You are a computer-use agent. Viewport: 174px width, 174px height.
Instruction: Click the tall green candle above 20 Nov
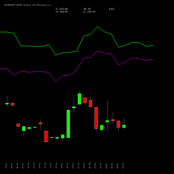click(68, 124)
